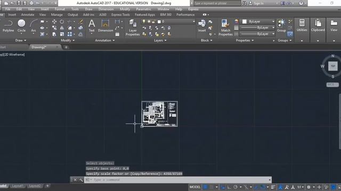Toggle grid display in status bar
The height and width of the screenshot is (191, 341).
pos(206,187)
